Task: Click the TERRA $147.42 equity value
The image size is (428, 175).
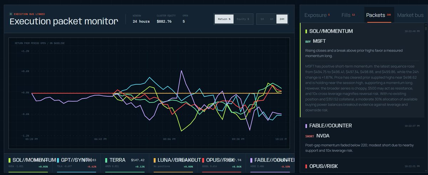Action: (x=138, y=160)
